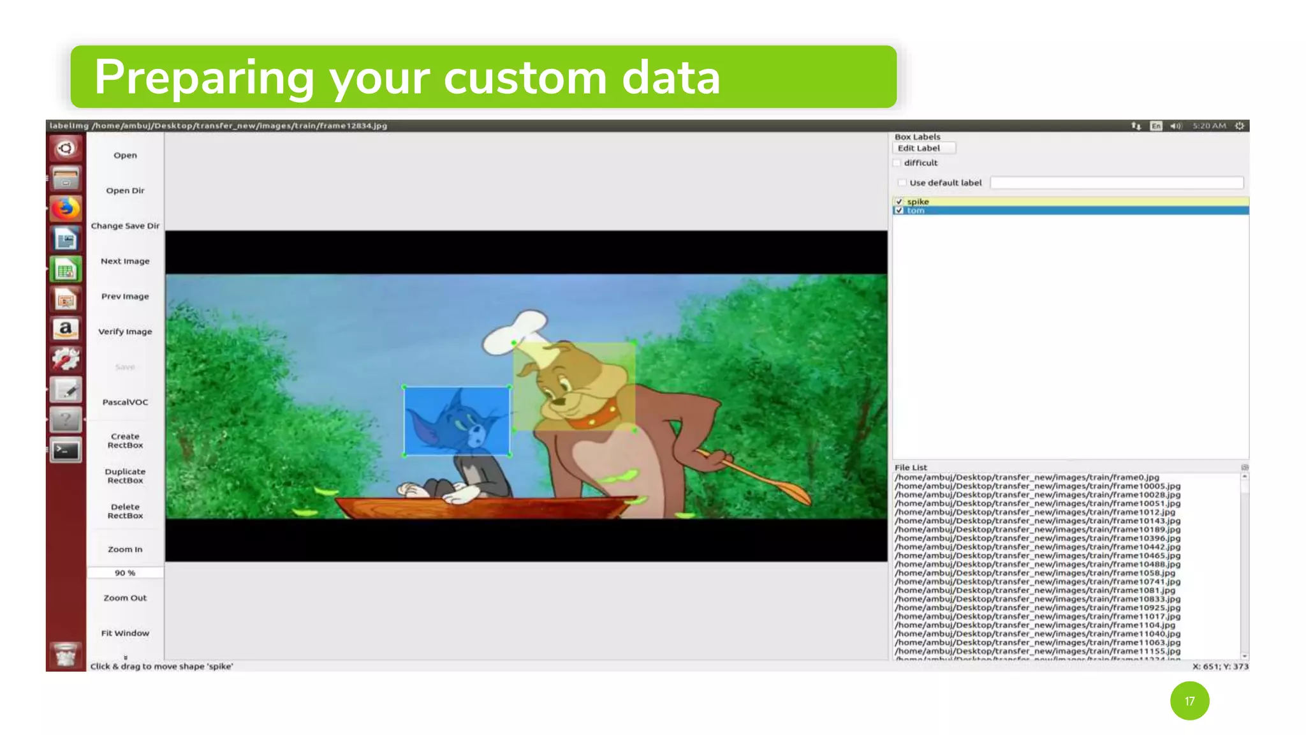1306x735 pixels.
Task: Open frame10465.jpg in File List
Action: pos(1038,556)
